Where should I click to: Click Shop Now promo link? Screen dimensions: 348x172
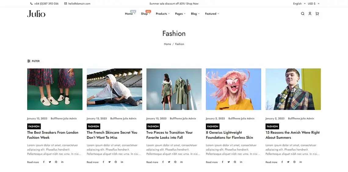(192, 4)
